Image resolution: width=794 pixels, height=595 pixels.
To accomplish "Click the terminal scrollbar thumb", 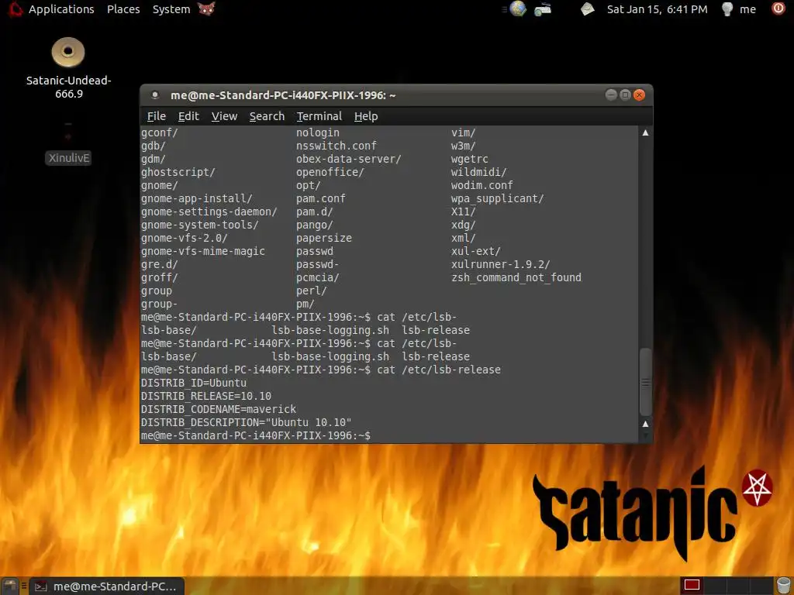I will pyautogui.click(x=646, y=382).
